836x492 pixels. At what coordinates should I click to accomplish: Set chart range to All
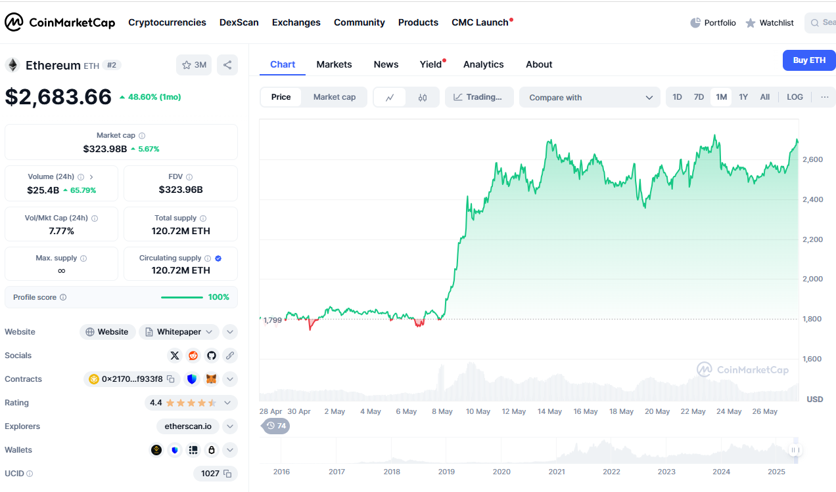765,97
